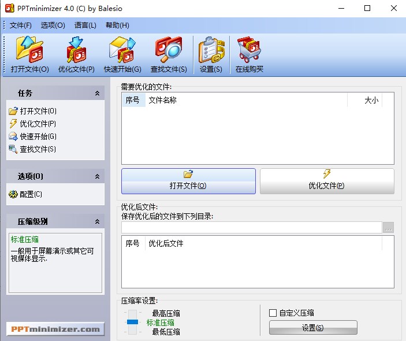The height and width of the screenshot is (341, 406).
Task: Select 优化文件(P) lightning item in sidebar
Action: coord(32,124)
